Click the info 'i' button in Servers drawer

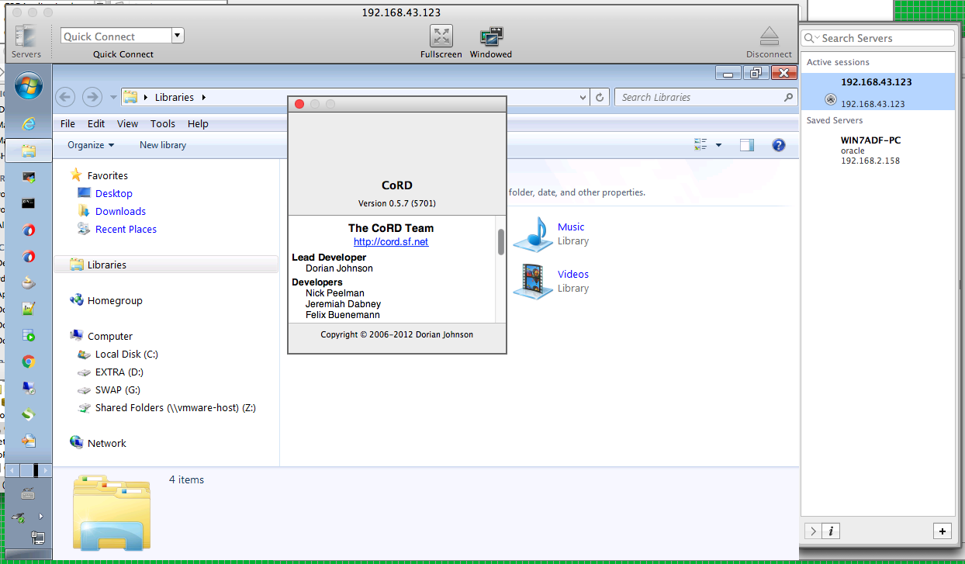pos(831,531)
